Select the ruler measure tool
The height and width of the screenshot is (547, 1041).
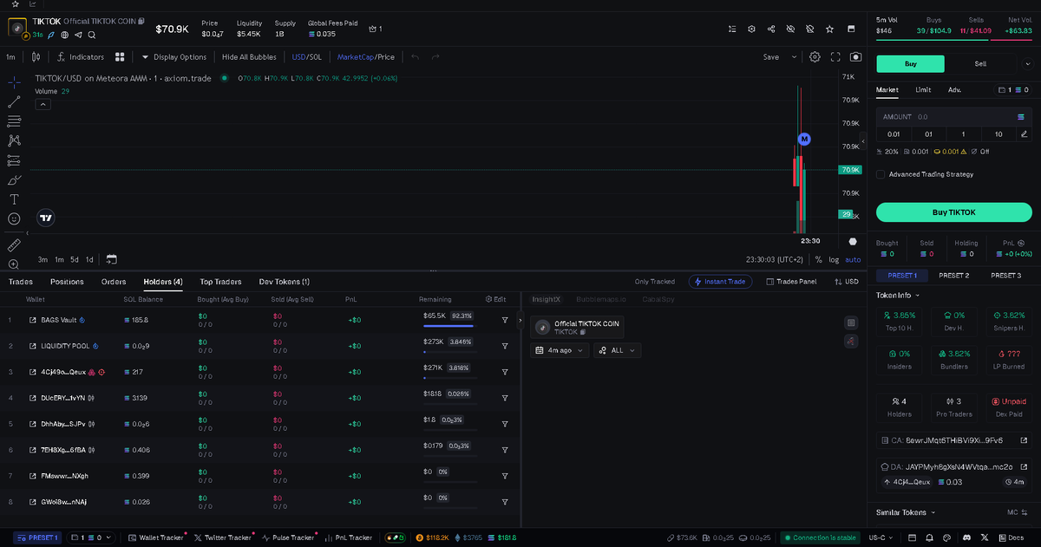point(15,244)
